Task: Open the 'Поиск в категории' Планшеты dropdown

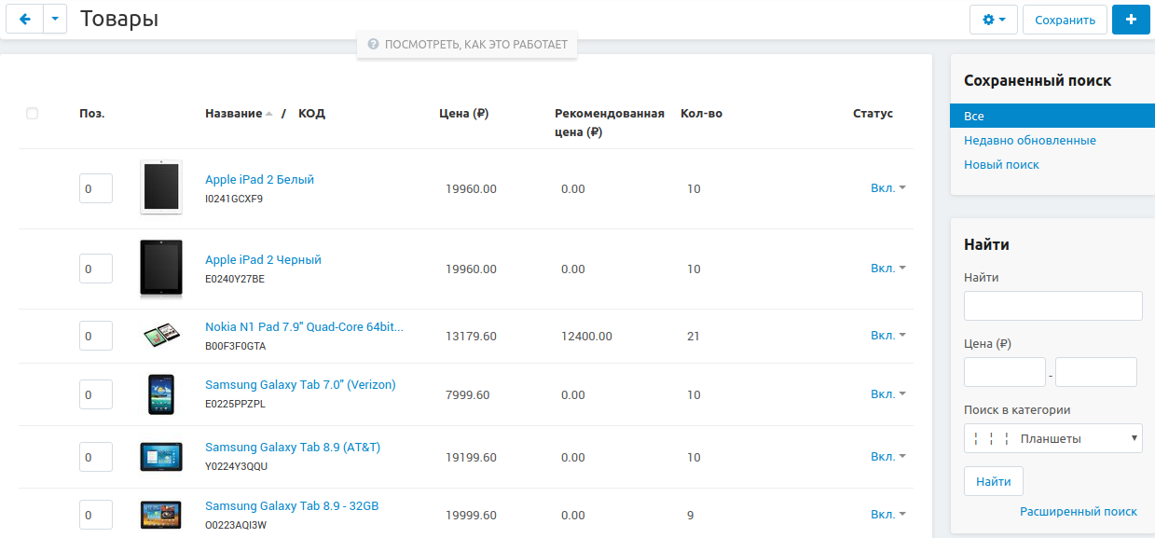Action: coord(1053,438)
